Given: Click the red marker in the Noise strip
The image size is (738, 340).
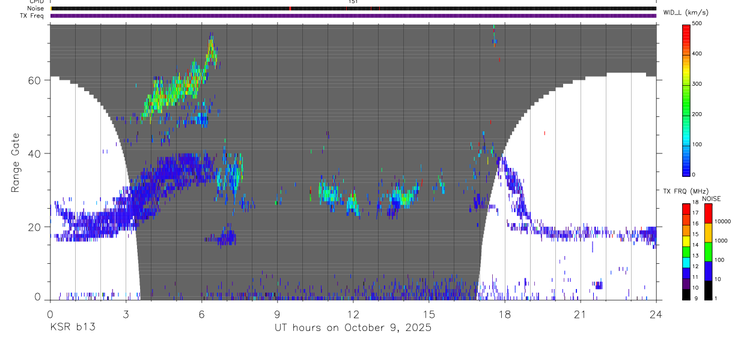Looking at the screenshot, I should pyautogui.click(x=290, y=8).
